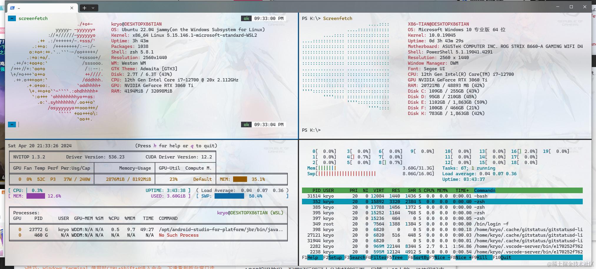Viewport: 596px width, 269px height.
Task: Click the ok status badge at 09:33:04 PM
Action: [246, 124]
